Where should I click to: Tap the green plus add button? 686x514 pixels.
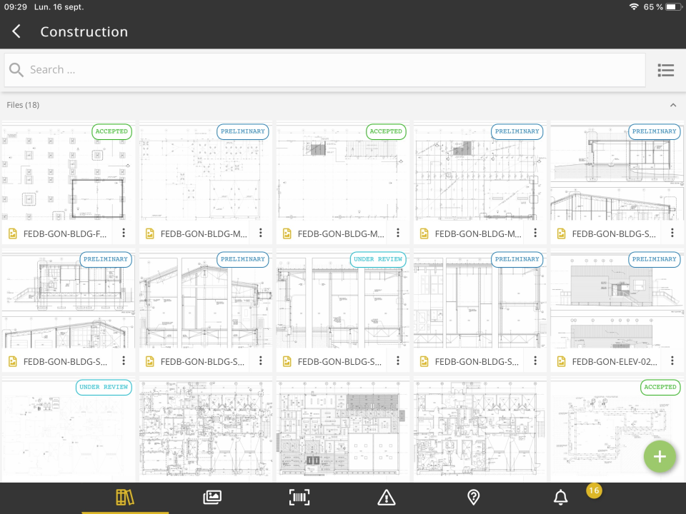660,456
